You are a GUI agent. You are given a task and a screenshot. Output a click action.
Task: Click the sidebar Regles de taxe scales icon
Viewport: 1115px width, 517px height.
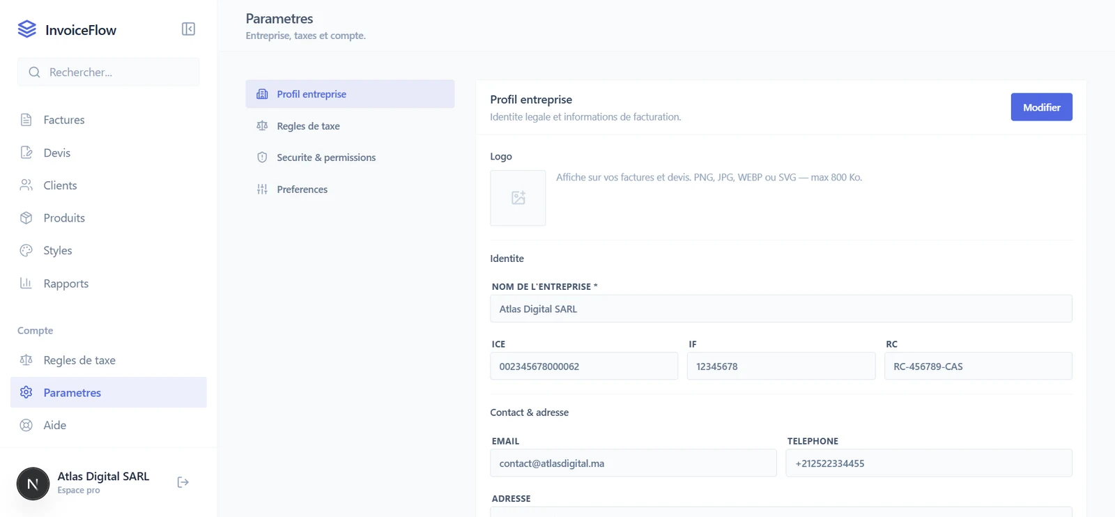click(26, 360)
